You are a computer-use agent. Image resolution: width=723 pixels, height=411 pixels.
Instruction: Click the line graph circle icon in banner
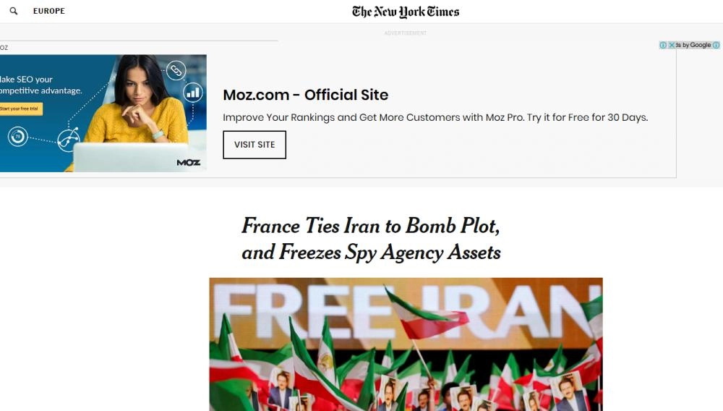(69, 139)
